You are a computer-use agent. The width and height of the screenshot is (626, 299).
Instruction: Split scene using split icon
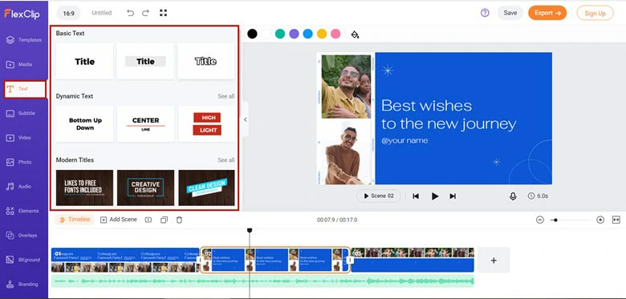[x=148, y=220]
